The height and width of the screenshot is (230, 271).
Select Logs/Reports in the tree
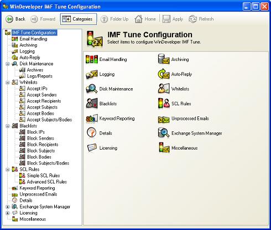pyautogui.click(x=40, y=76)
